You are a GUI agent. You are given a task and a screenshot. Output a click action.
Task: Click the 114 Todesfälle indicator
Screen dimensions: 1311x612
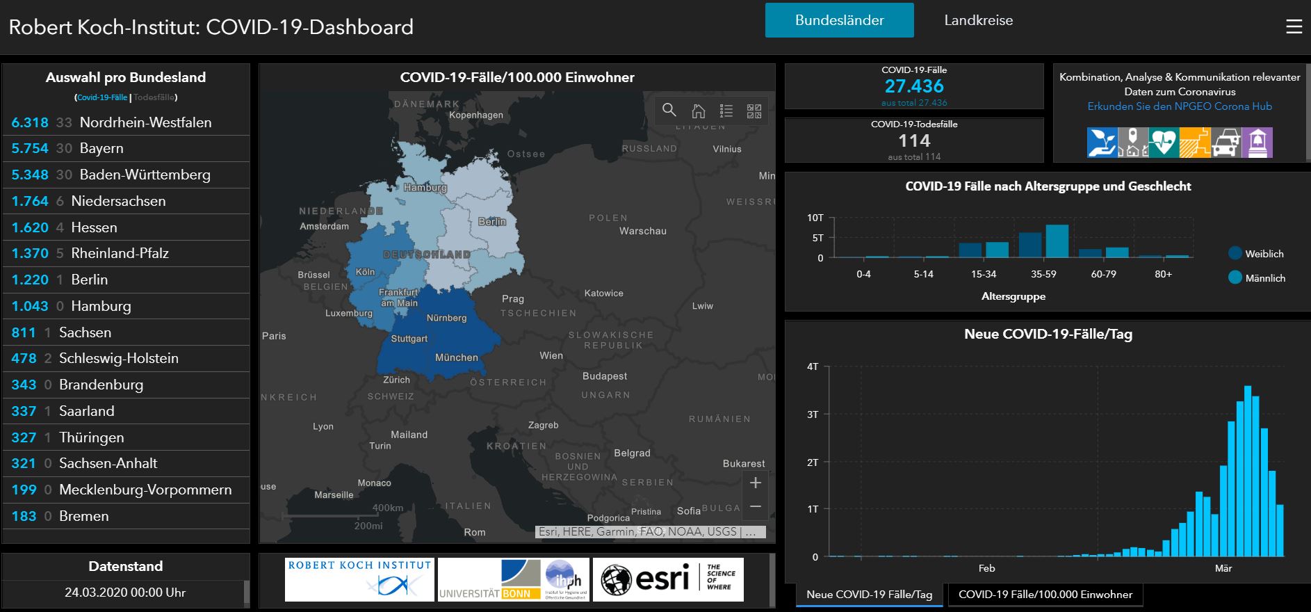914,140
